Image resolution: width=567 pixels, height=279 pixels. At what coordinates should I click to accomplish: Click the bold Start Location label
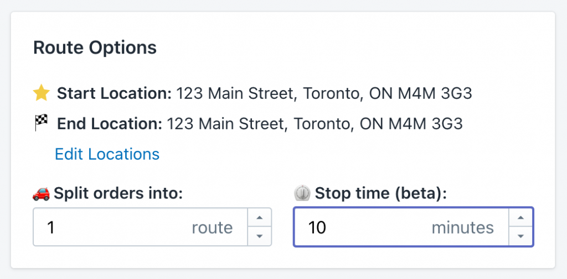[x=115, y=93]
